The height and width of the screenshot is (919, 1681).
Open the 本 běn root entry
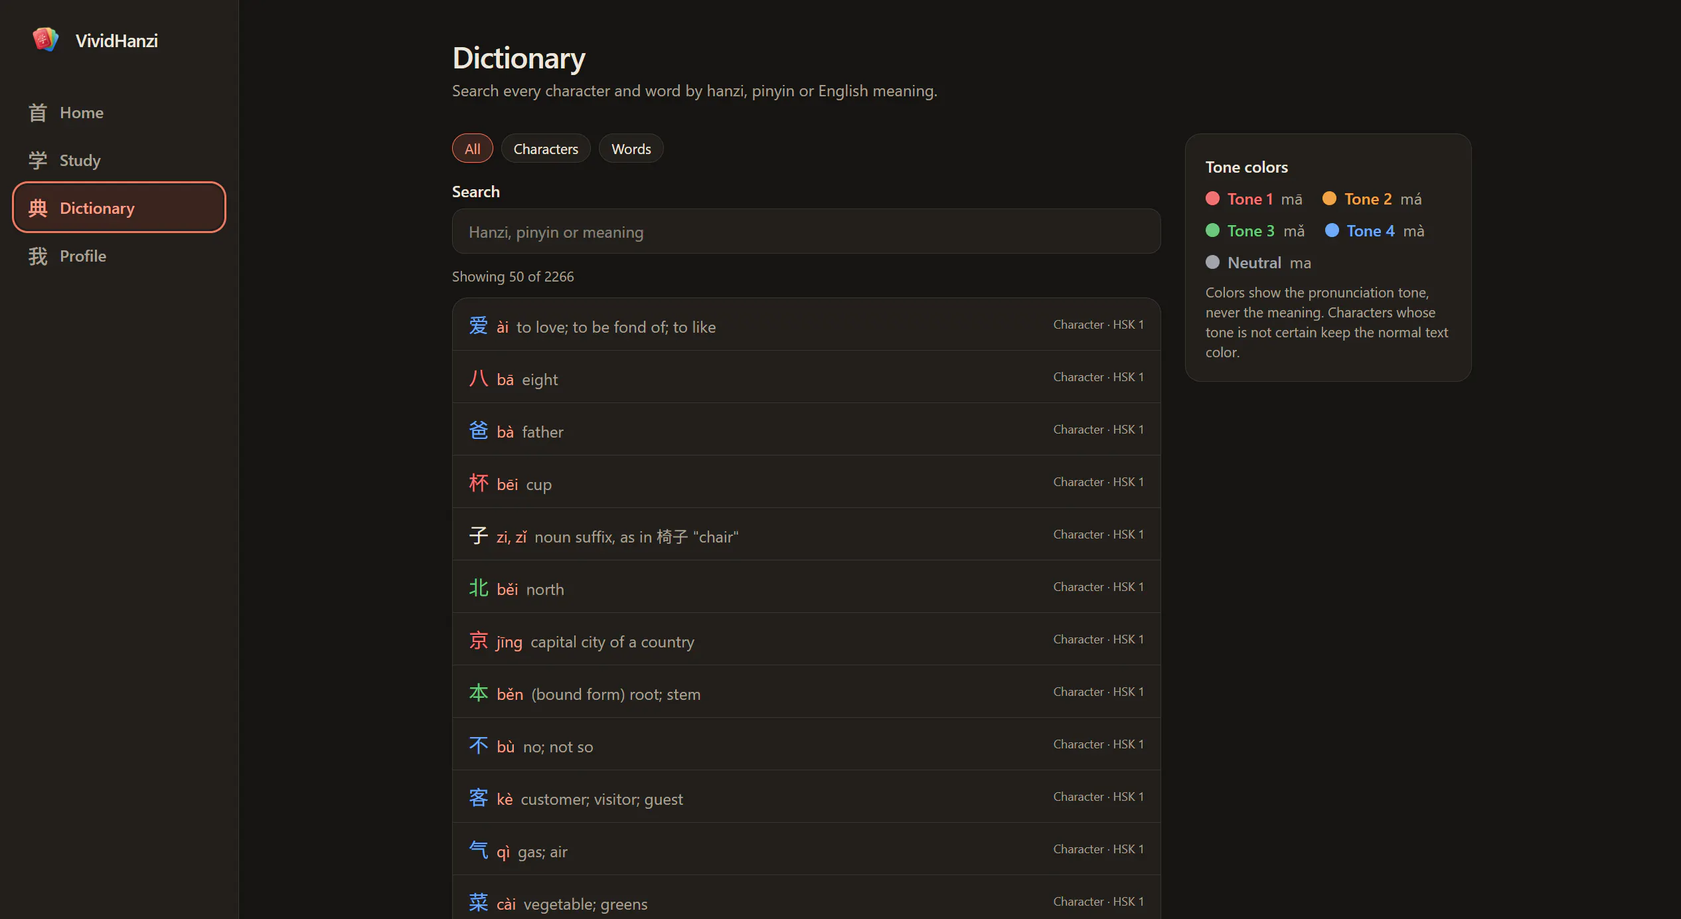(x=806, y=692)
